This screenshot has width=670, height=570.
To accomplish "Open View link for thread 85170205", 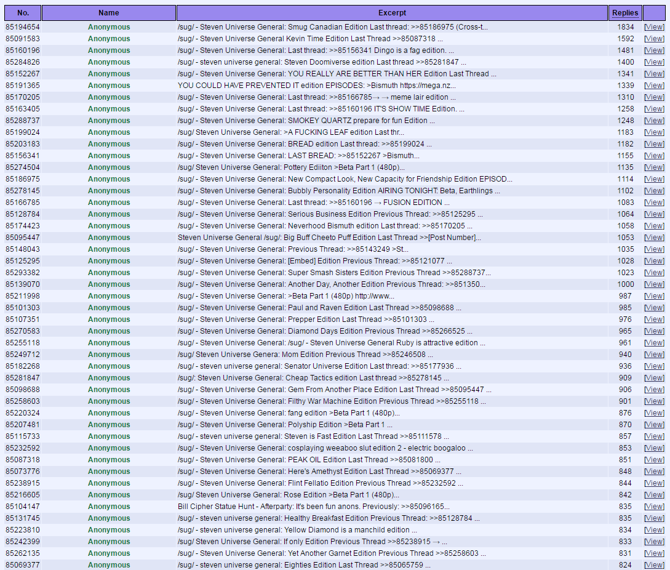I will [x=654, y=97].
